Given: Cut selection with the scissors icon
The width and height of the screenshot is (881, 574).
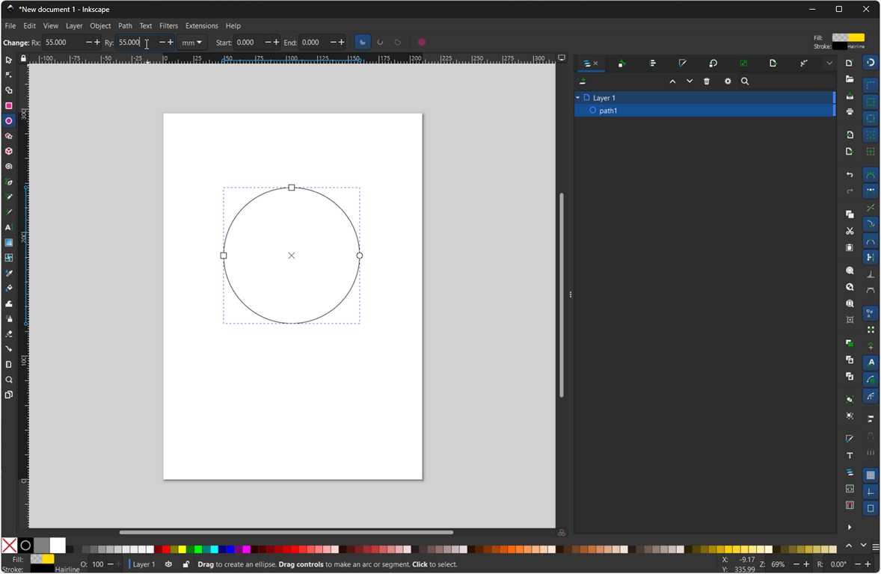Looking at the screenshot, I should click(850, 231).
